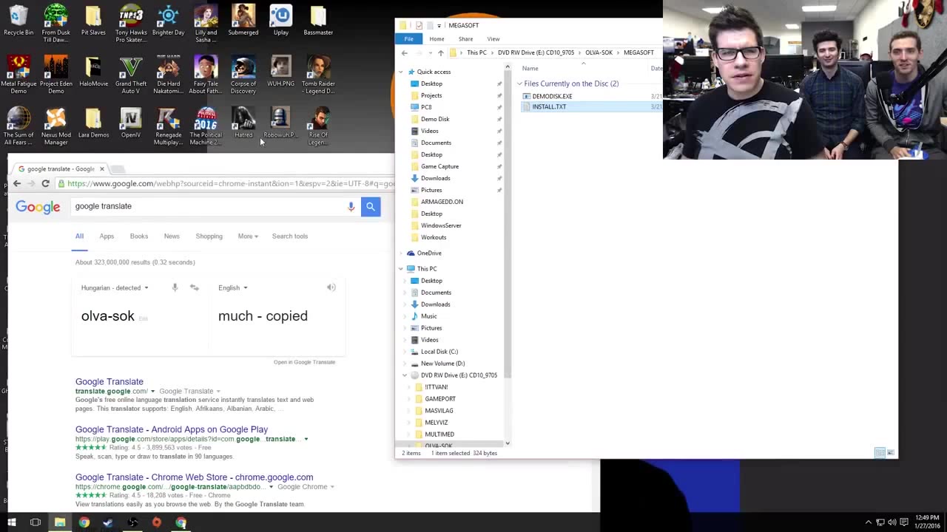Image resolution: width=947 pixels, height=532 pixels.
Task: Reload the Chrome page
Action: click(45, 183)
